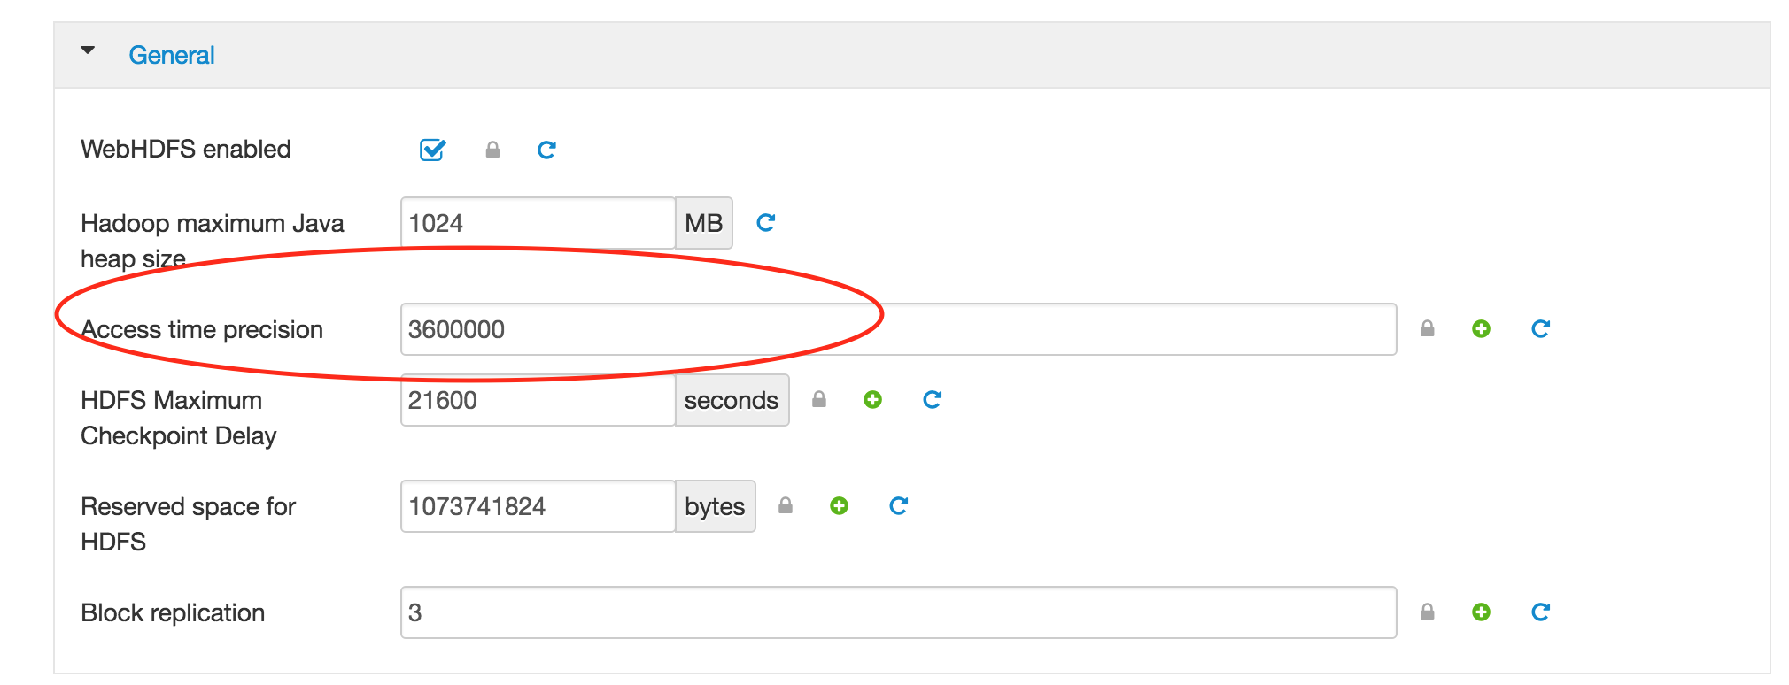Viewport: 1789px width, 685px height.
Task: Click the lock icon for HDFS Maximum Checkpoint Delay
Action: 818,399
